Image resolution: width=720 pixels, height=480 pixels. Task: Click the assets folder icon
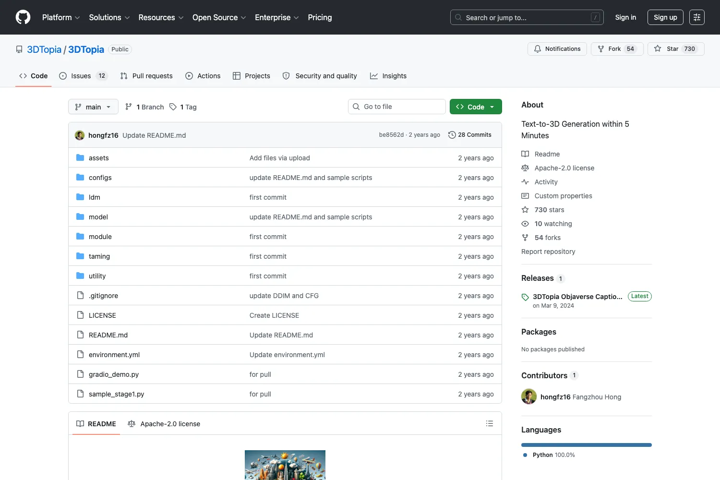click(x=80, y=157)
